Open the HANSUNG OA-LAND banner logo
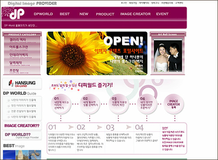The width and height of the screenshot is (218, 160). tap(22, 84)
